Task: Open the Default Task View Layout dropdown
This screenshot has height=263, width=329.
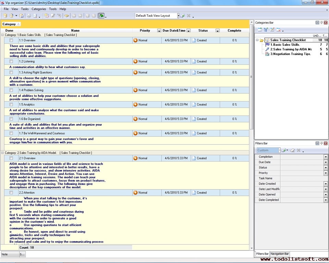Action: 178,16
